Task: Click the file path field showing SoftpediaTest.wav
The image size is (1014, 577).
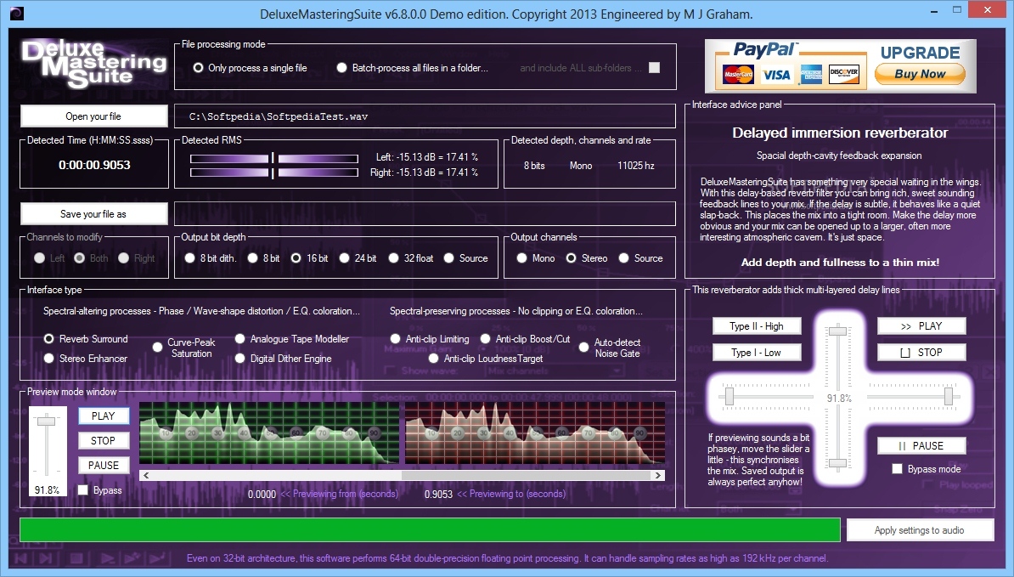Action: pos(425,116)
